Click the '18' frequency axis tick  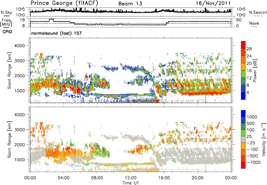coord(22,20)
